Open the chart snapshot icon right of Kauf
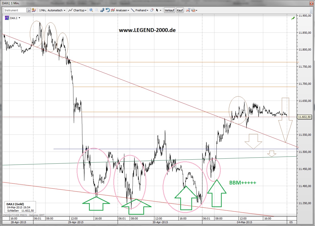The height and width of the screenshot is (226, 315). 188,10
